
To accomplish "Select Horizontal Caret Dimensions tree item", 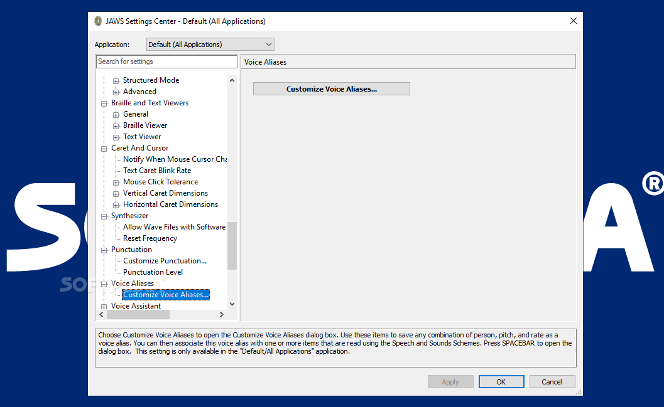I will 170,204.
